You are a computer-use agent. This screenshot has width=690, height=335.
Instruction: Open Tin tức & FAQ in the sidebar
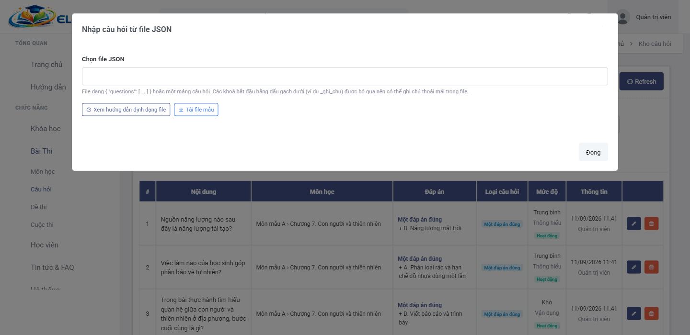(52, 268)
